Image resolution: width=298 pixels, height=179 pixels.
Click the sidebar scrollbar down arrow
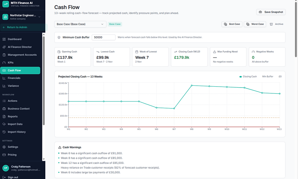pyautogui.click(x=44, y=159)
